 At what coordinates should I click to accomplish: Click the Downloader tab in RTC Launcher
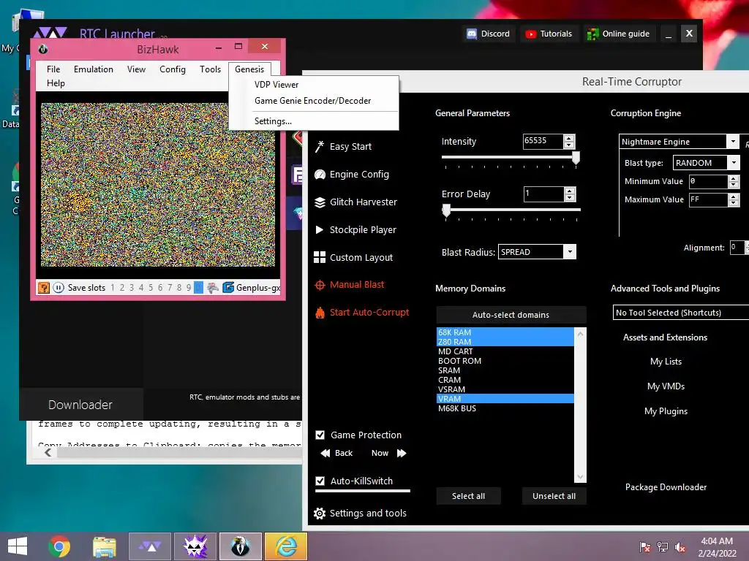click(x=80, y=405)
